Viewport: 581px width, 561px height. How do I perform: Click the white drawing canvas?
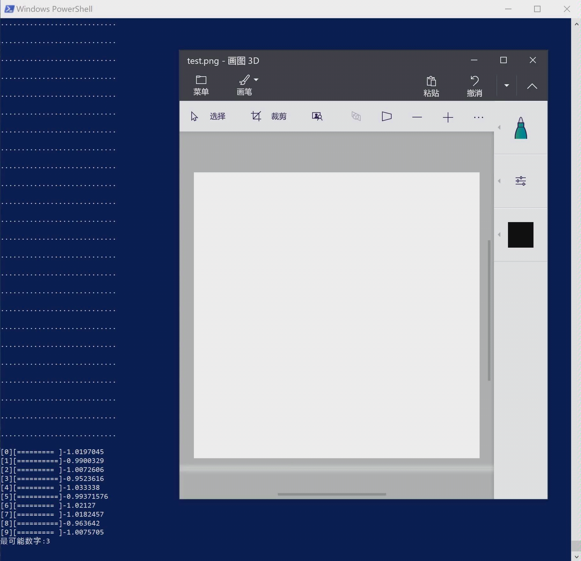336,315
